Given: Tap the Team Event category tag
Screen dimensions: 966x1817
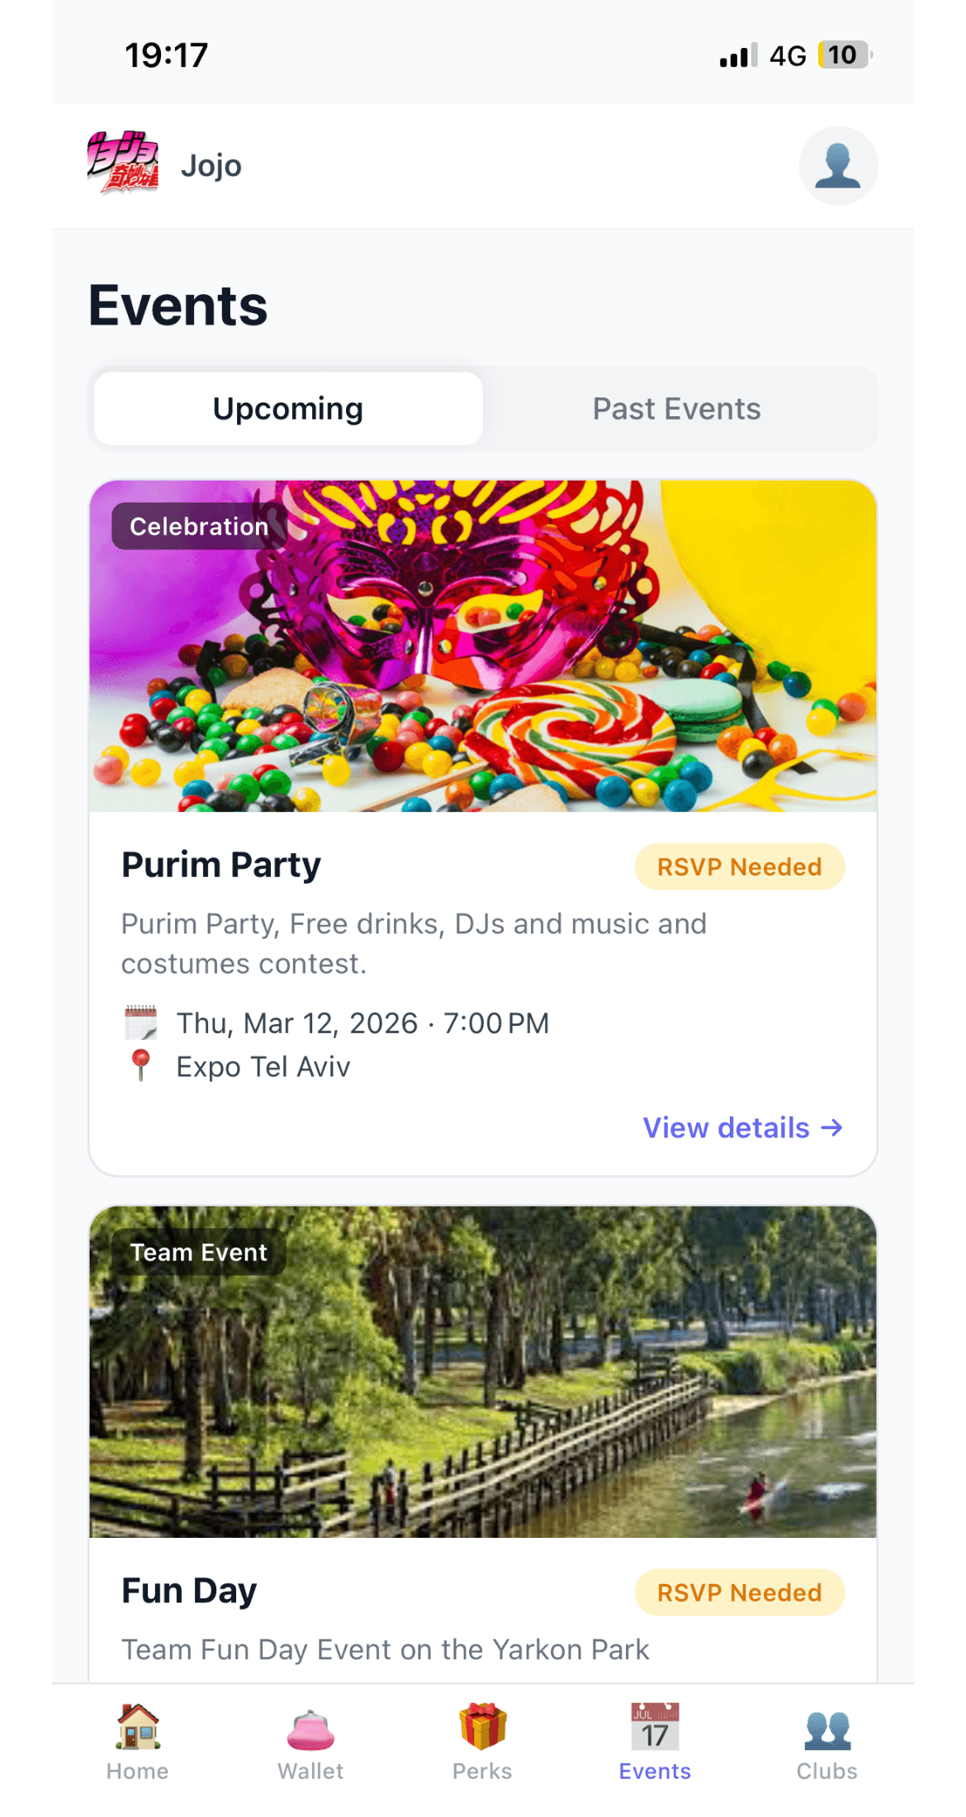Looking at the screenshot, I should (199, 1252).
